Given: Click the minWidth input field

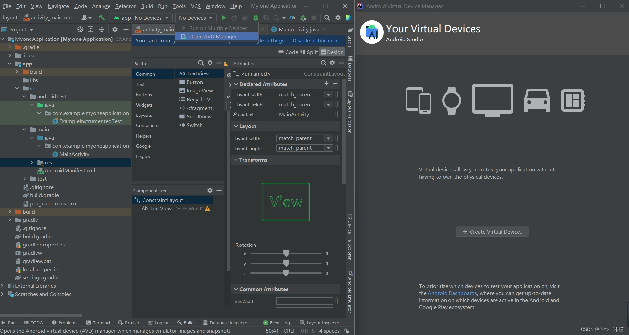Looking at the screenshot, I should click(304, 301).
